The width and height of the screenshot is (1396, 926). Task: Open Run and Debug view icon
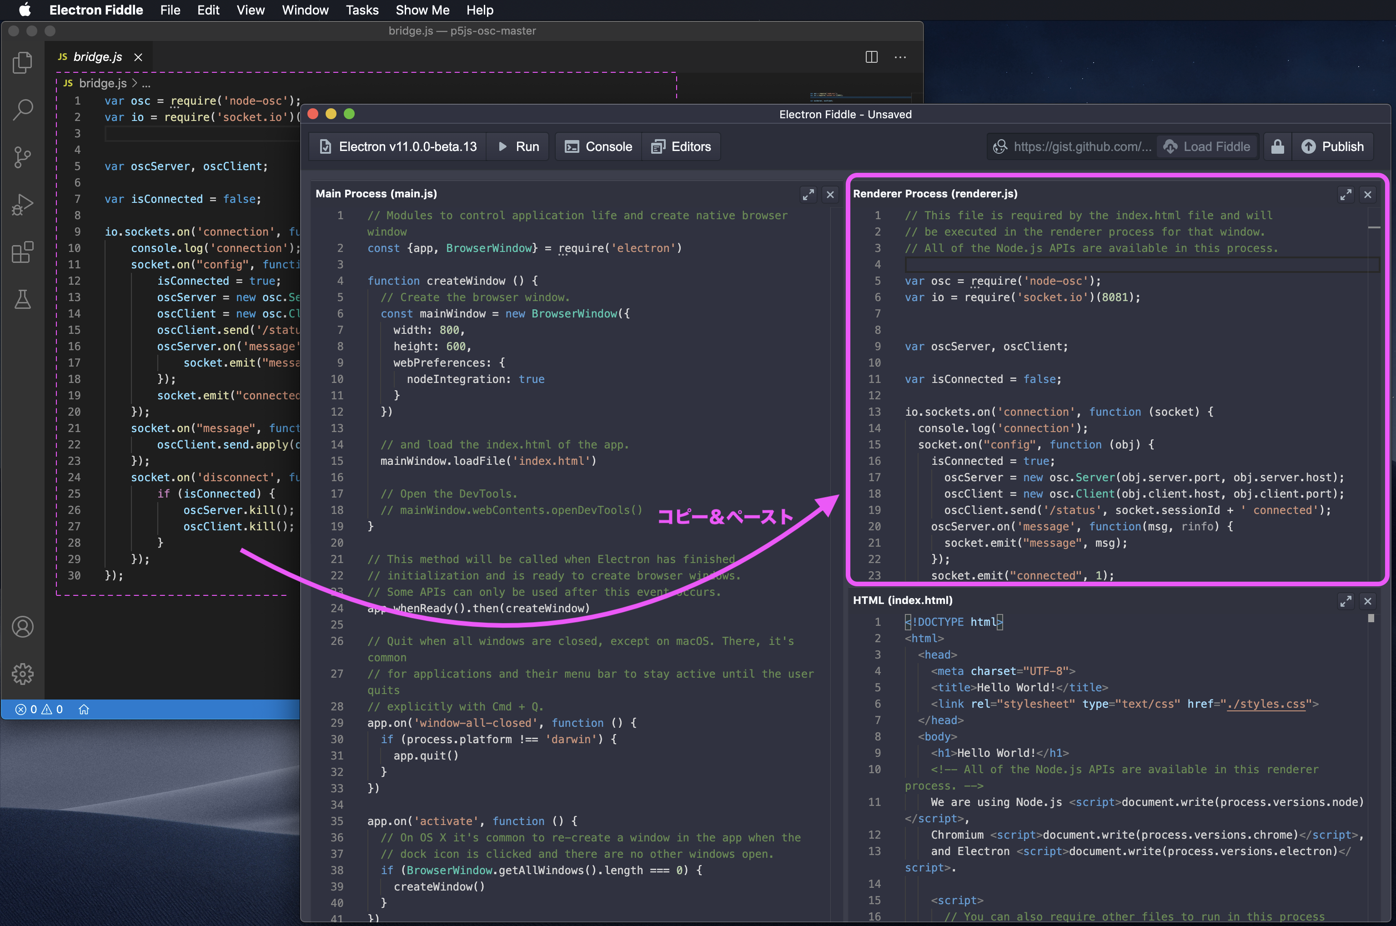(x=22, y=205)
